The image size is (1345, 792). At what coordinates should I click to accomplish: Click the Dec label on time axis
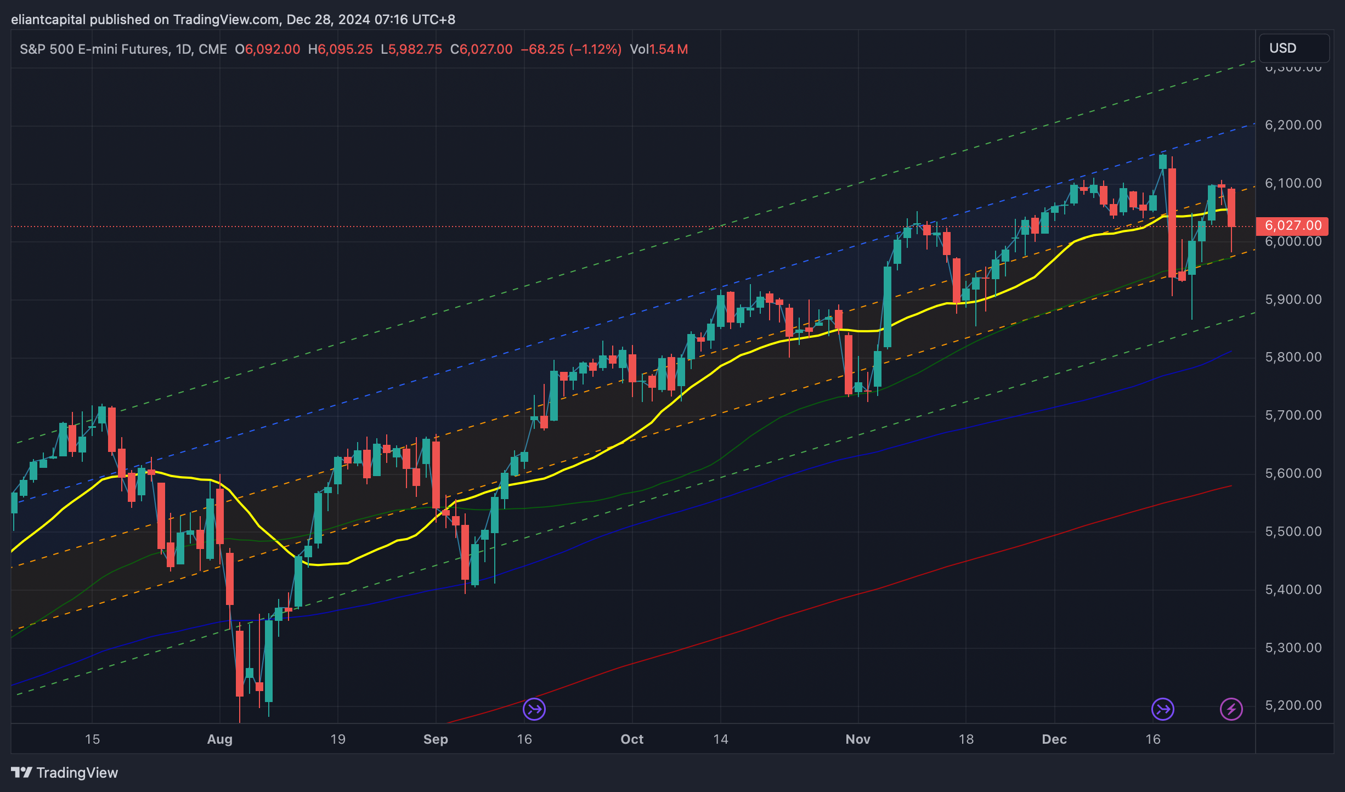(x=1054, y=739)
